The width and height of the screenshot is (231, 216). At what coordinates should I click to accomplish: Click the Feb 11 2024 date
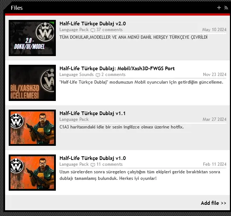tap(215, 164)
